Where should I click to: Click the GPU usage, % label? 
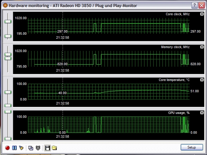[x=179, y=113]
